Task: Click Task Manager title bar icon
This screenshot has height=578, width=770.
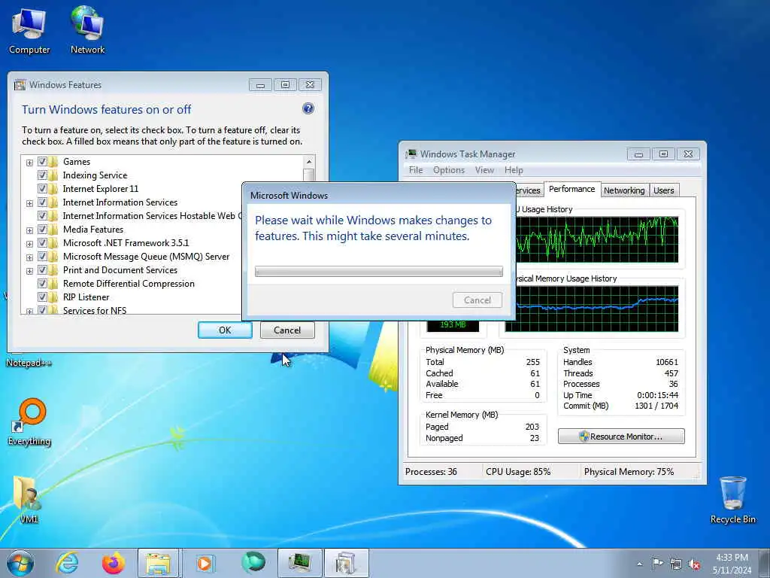Action: [411, 154]
